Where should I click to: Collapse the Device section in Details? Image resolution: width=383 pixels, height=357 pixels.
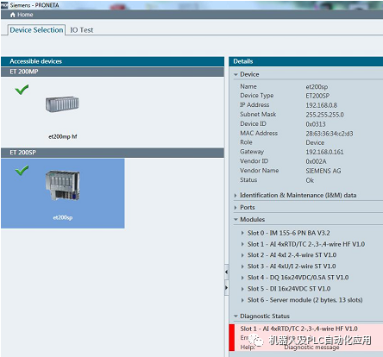tap(235, 74)
